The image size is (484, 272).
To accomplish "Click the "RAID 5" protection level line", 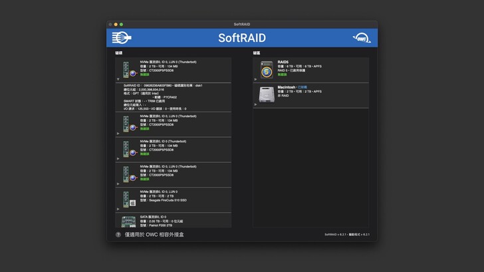I will pos(291,70).
